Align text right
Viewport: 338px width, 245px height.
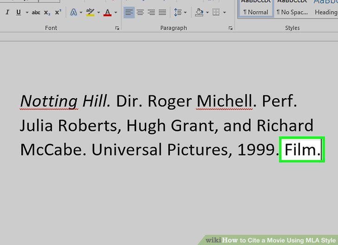point(151,12)
